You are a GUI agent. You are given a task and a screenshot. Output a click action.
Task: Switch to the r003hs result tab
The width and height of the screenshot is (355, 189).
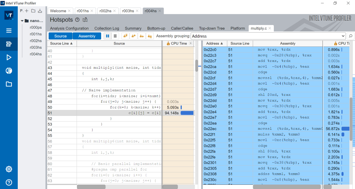(x=128, y=11)
